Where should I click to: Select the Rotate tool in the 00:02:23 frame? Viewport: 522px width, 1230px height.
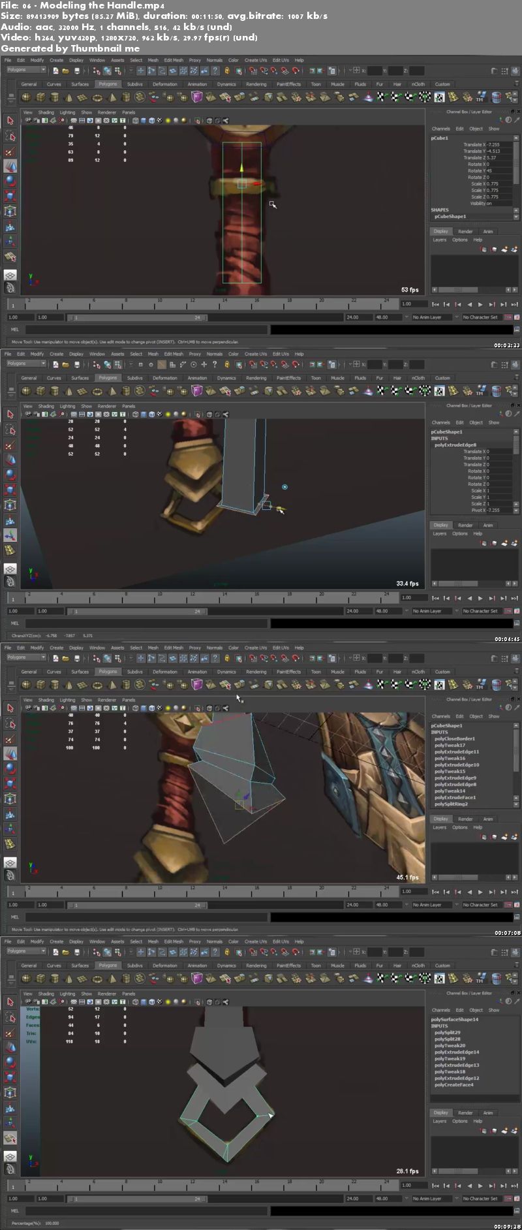click(x=10, y=181)
